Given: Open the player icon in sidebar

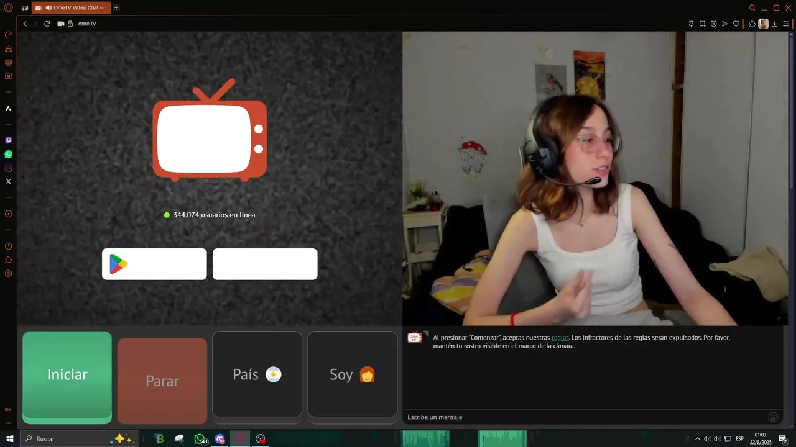Looking at the screenshot, I should click(9, 214).
